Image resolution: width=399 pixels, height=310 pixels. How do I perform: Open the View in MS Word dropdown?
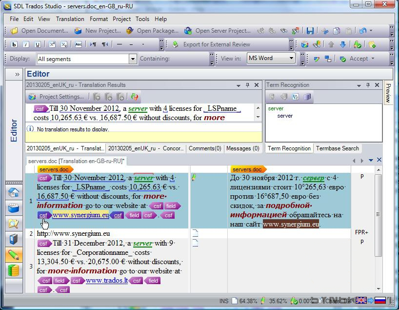[291, 58]
